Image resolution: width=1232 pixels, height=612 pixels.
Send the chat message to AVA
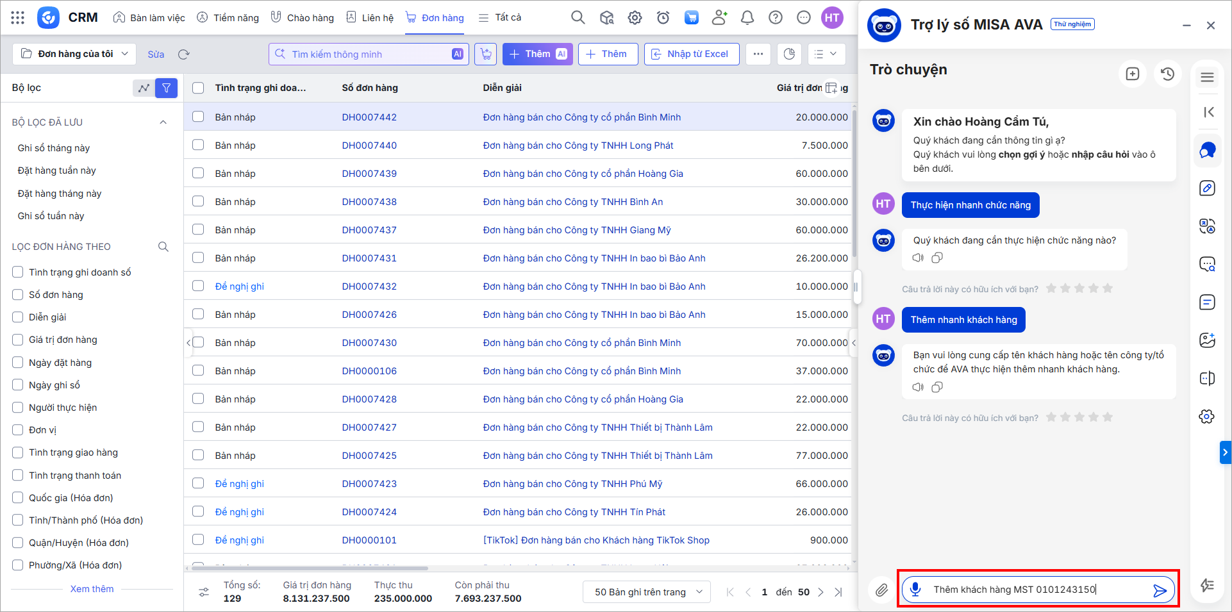pyautogui.click(x=1160, y=590)
